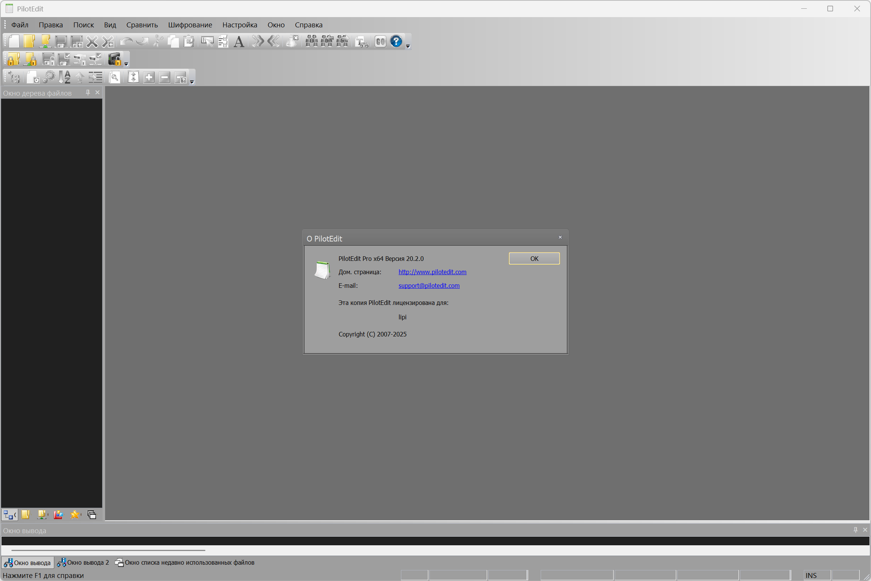Screen dimensions: 871x581
Task: Switch to the Окно вывода 2 tab
Action: 83,562
